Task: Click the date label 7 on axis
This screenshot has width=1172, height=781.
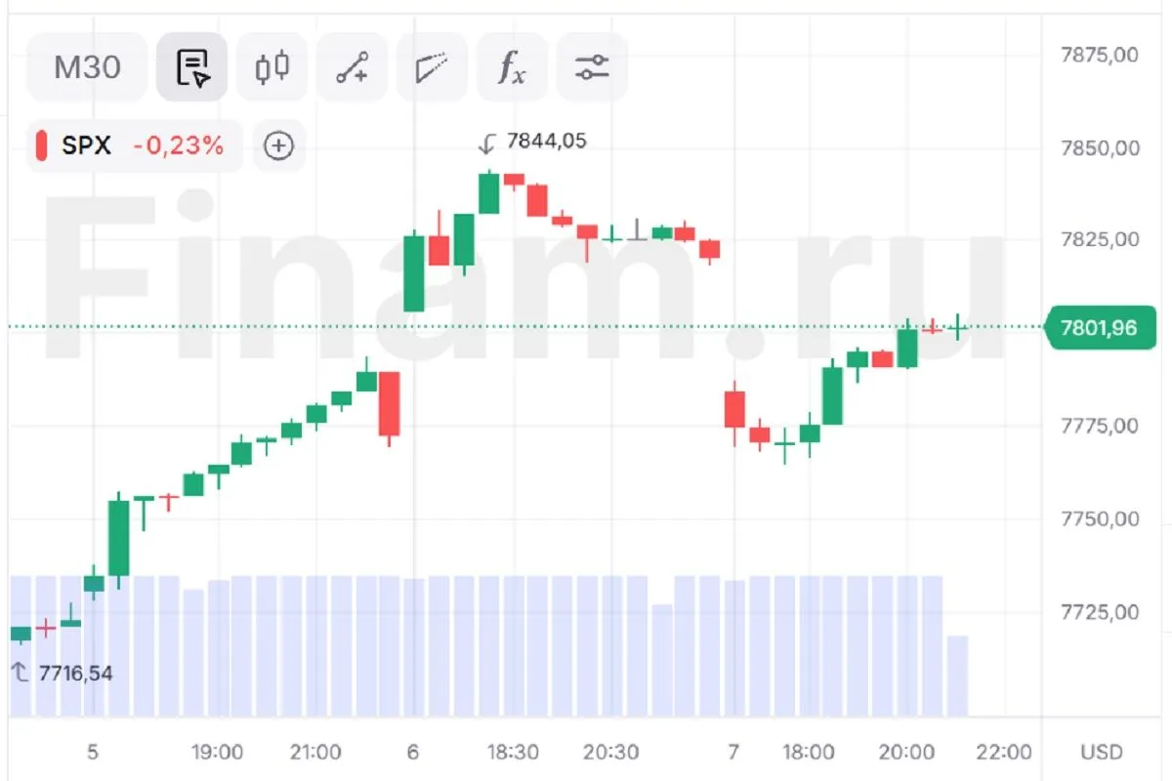Action: [733, 753]
